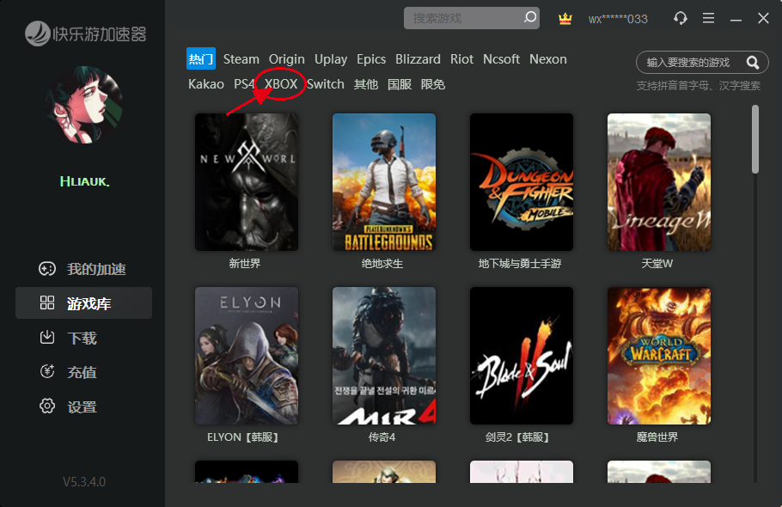Click the gold crown VIP icon
Image resolution: width=782 pixels, height=507 pixels.
pos(565,19)
